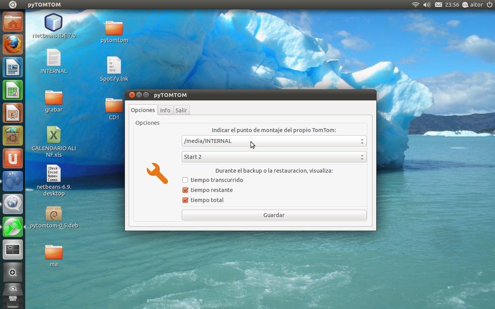
Task: Select the Salir tab
Action: click(181, 110)
